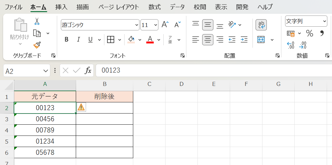Click the Increase Font Size icon
Viewport: 332px width, 165px height.
[165, 25]
